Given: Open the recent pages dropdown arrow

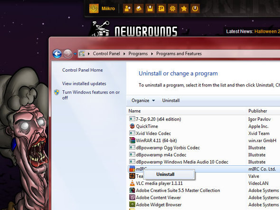Looking at the screenshot, I should (75, 54).
